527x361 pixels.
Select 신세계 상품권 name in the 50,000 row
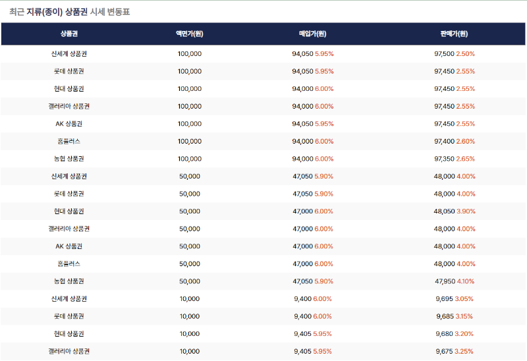(69, 176)
